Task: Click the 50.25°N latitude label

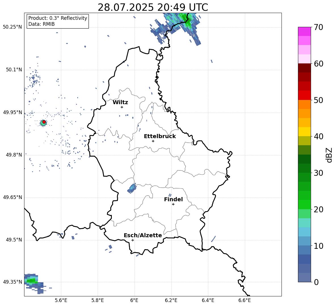Action: [x=12, y=27]
